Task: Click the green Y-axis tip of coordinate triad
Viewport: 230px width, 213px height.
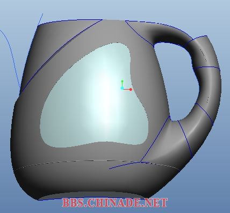Action: pyautogui.click(x=123, y=82)
